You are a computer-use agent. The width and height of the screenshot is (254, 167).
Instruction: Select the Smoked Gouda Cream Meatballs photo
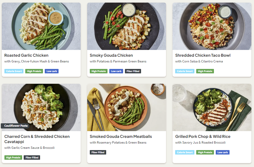(x=126, y=107)
